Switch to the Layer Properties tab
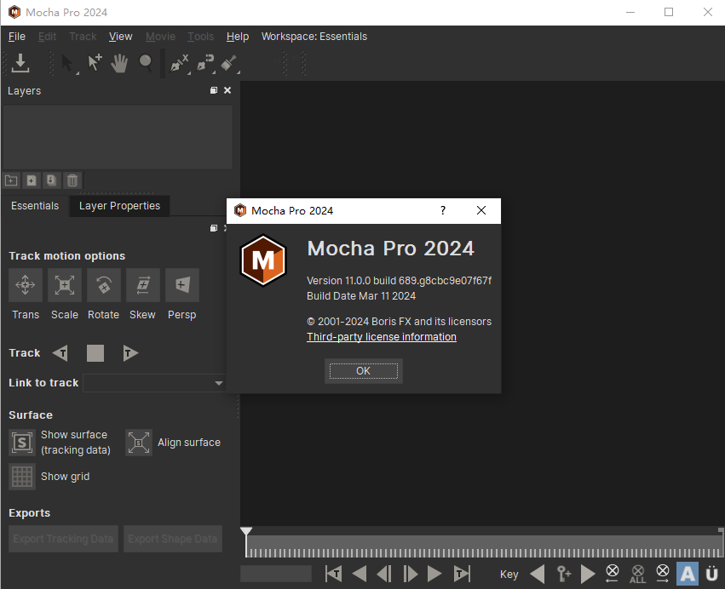Viewport: 725px width, 589px height. click(x=119, y=206)
